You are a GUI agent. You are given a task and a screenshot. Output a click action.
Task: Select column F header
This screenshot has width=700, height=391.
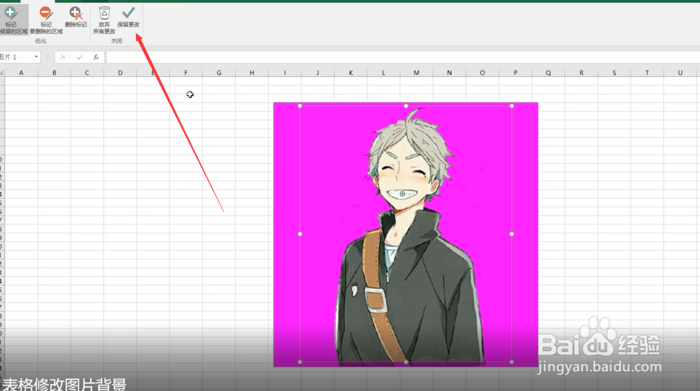pyautogui.click(x=185, y=73)
